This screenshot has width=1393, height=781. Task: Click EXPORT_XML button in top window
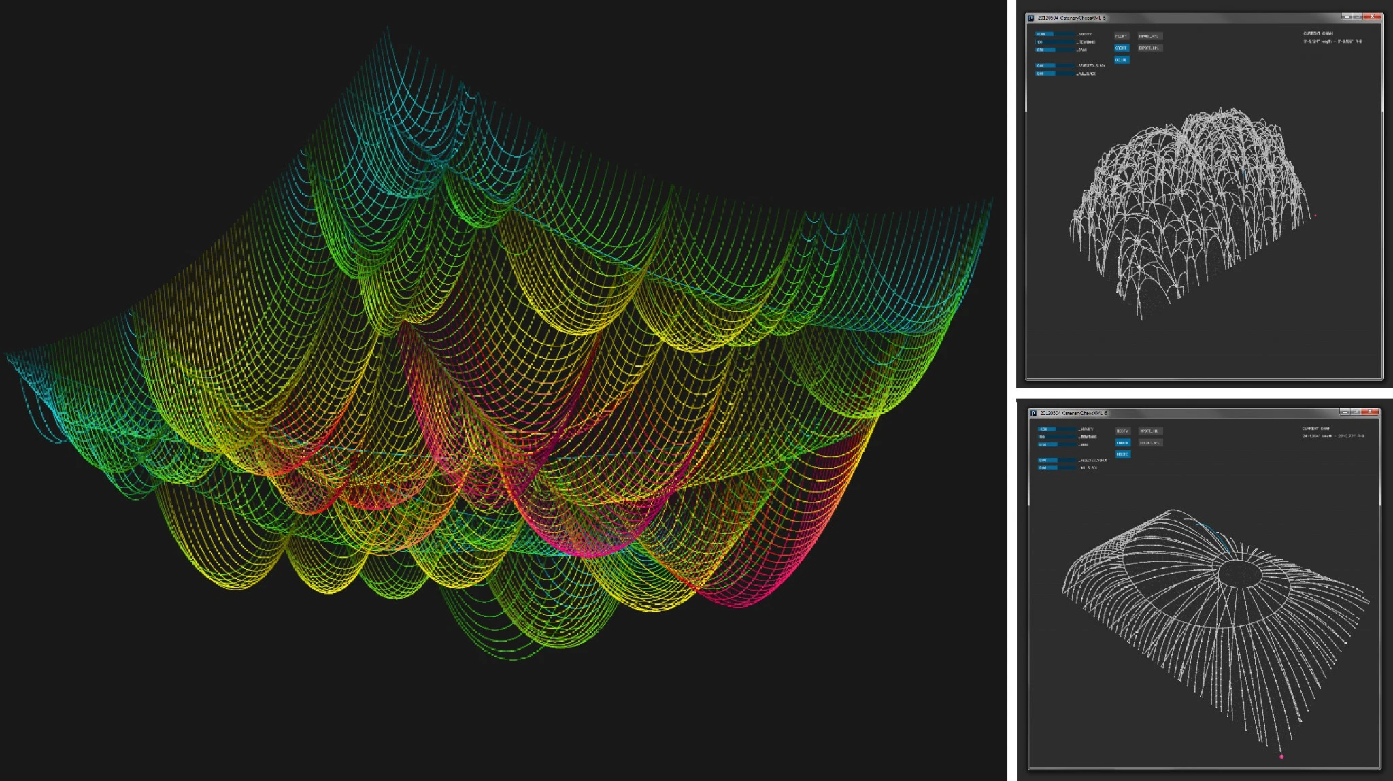pyautogui.click(x=1149, y=48)
